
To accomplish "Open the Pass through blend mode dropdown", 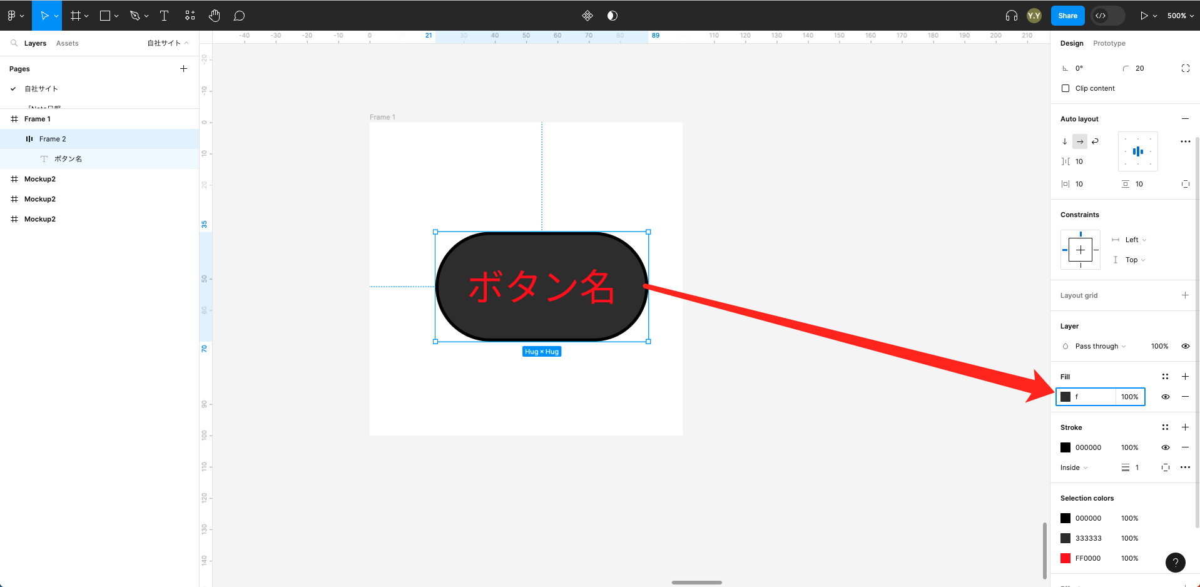I will point(1100,346).
